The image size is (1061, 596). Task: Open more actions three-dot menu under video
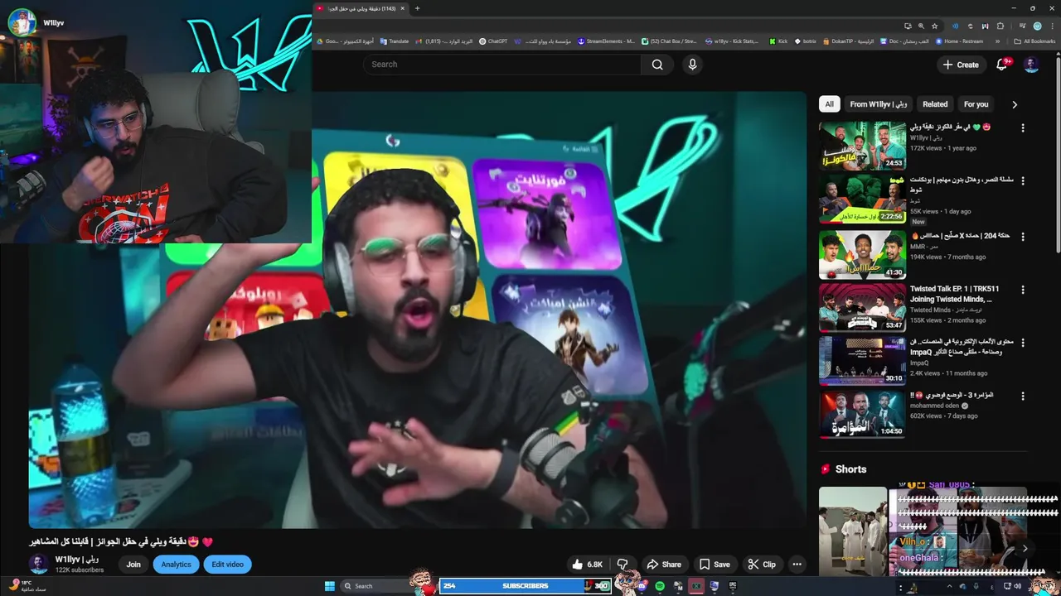click(797, 565)
